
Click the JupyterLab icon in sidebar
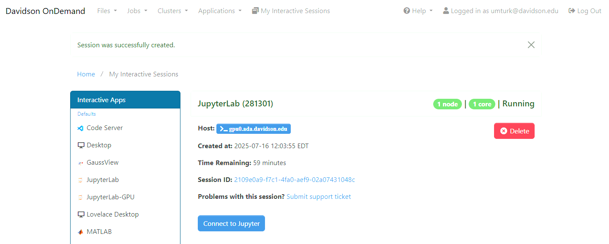(80, 180)
